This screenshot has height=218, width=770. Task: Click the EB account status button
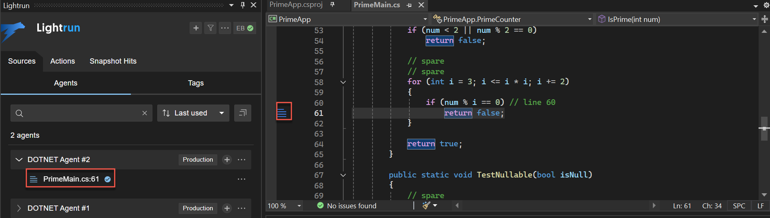click(244, 28)
